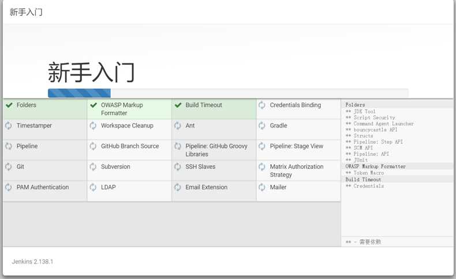Click the bouncycastle API log entry
Image resolution: width=456 pixels, height=279 pixels.
coord(371,130)
